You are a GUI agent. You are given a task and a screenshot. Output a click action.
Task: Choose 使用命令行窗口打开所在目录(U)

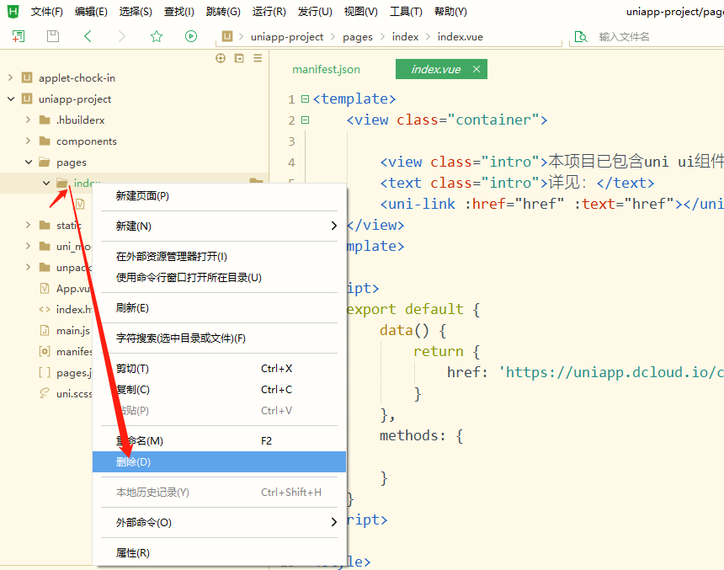(x=219, y=278)
